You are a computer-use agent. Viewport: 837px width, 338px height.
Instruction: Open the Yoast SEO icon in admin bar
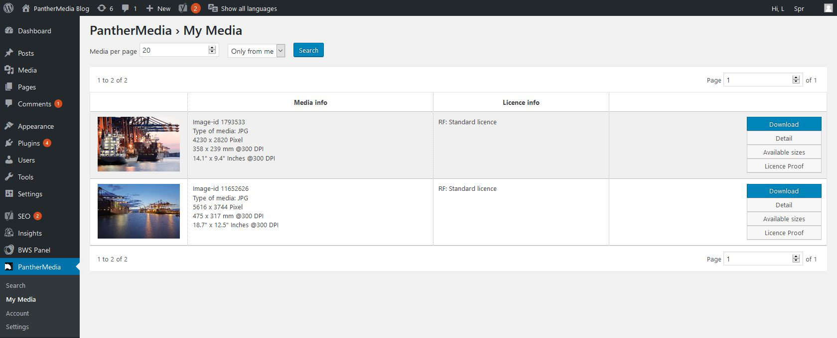pos(183,8)
